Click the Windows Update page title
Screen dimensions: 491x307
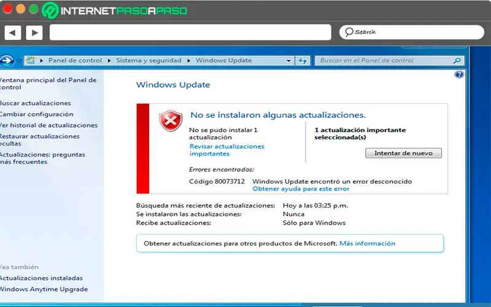pos(173,85)
